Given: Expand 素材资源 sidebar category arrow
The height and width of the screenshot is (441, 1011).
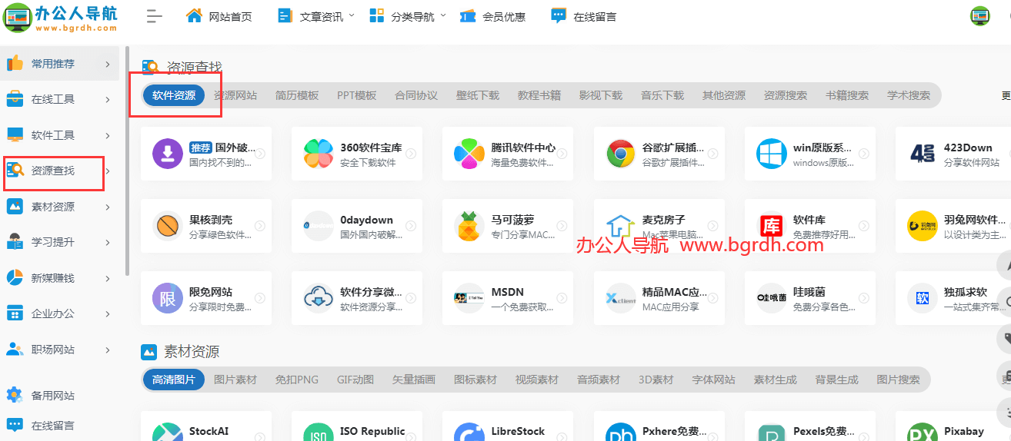Looking at the screenshot, I should (107, 207).
